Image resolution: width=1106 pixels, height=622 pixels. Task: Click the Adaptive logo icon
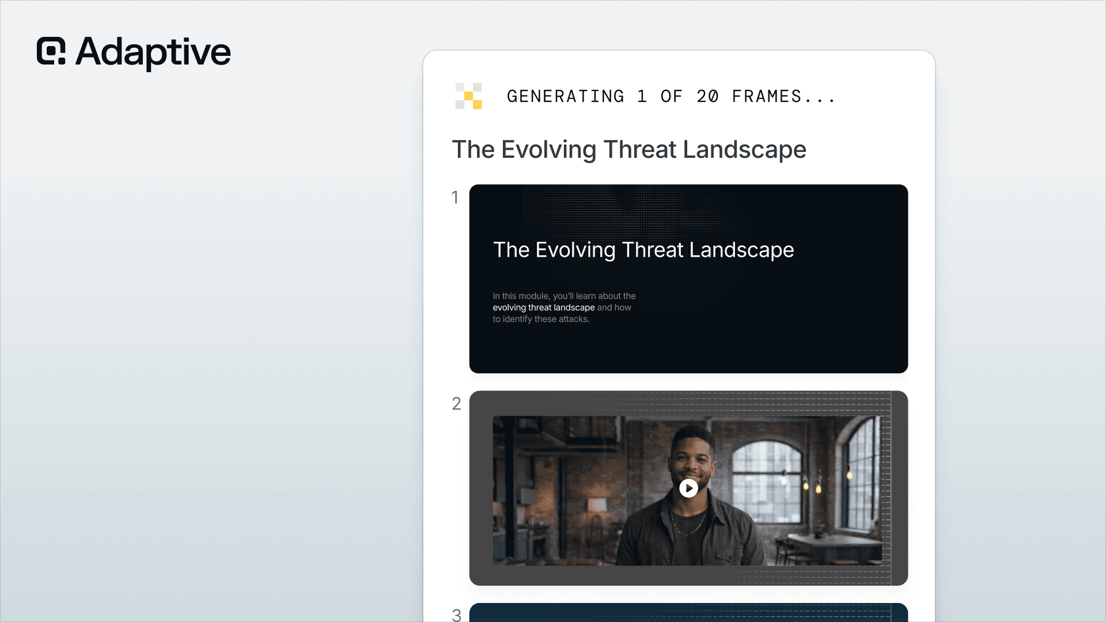point(51,51)
